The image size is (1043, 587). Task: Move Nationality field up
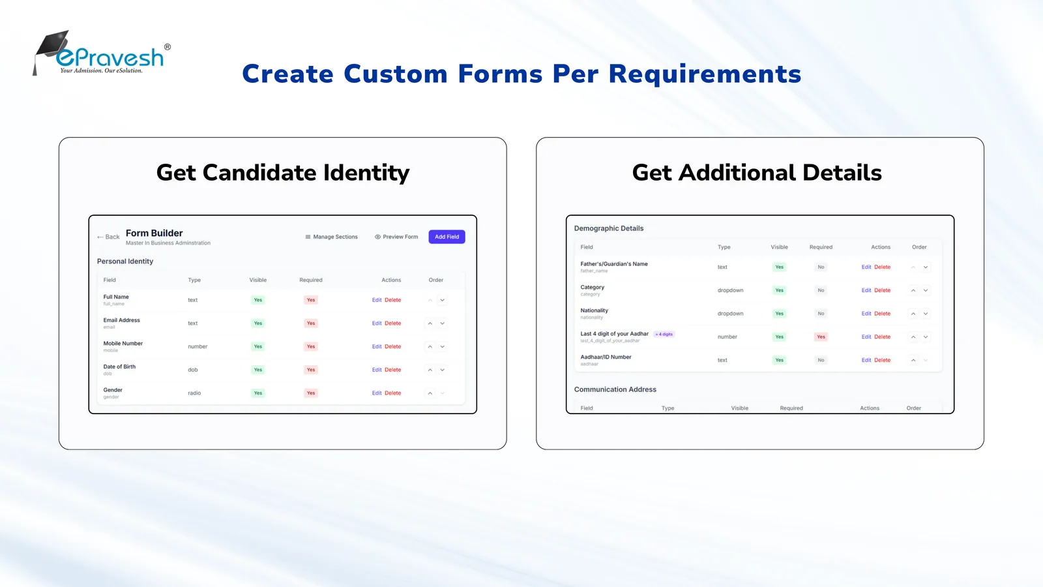913,314
